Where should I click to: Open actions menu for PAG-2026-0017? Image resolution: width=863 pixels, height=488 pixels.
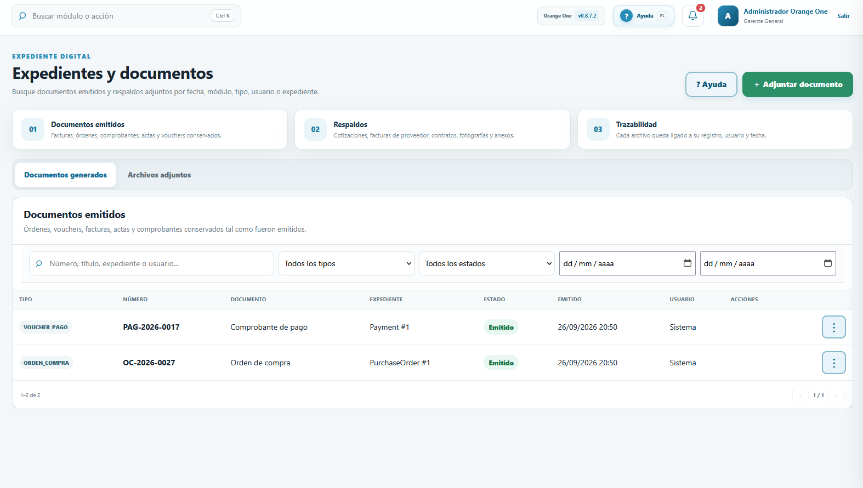[x=833, y=327]
